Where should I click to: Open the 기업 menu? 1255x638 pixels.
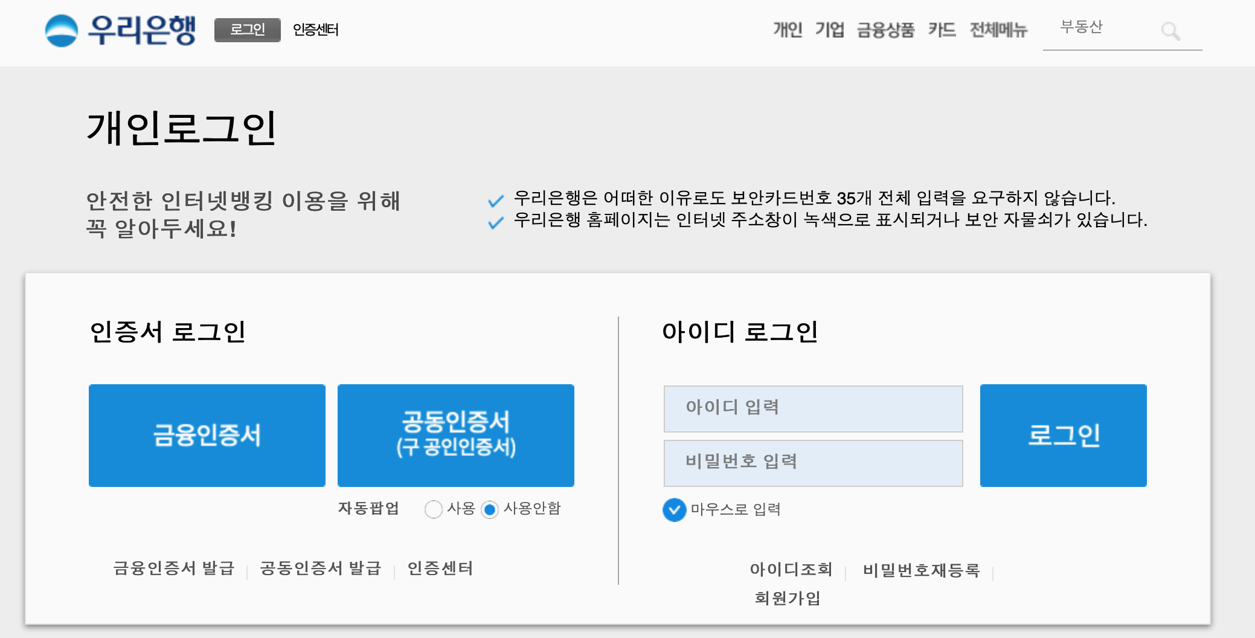(830, 30)
